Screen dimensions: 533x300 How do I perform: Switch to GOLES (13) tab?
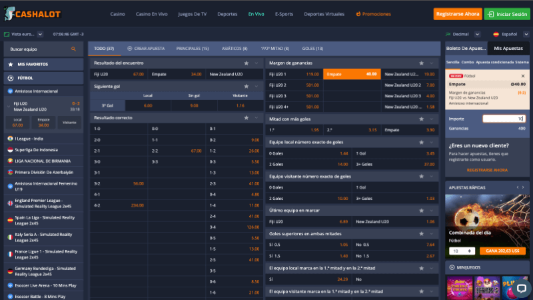312,49
